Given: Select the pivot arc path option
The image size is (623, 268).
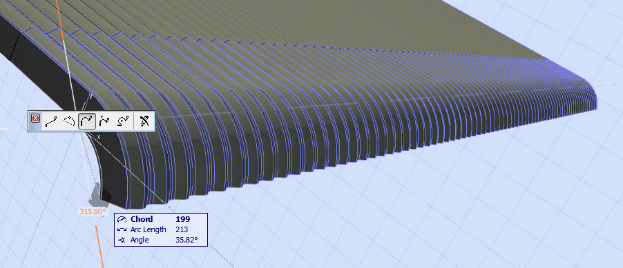Looking at the screenshot, I should coord(123,121).
